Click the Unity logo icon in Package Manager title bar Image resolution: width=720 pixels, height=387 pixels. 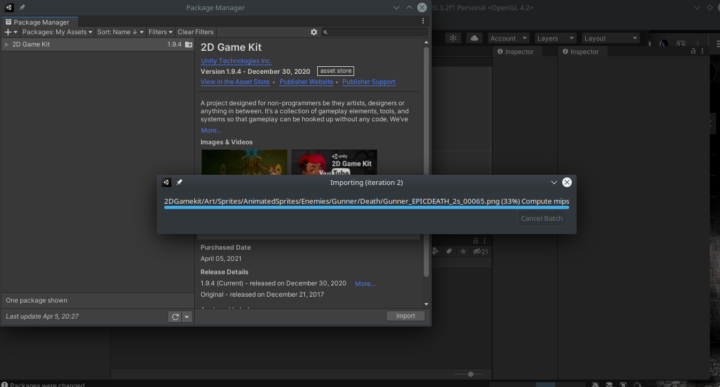click(x=9, y=7)
